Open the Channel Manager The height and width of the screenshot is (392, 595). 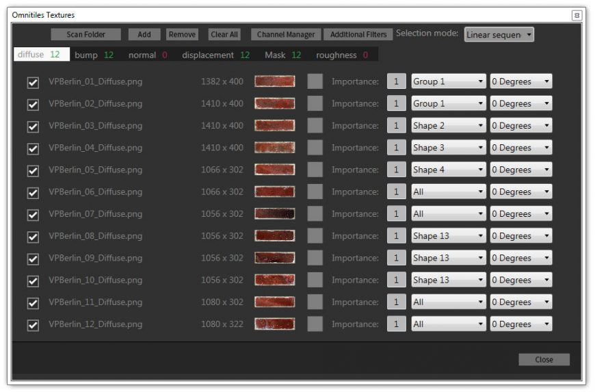[x=286, y=34]
